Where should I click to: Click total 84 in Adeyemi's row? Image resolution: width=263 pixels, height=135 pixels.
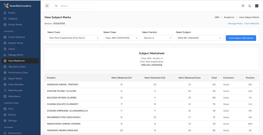coord(214,91)
